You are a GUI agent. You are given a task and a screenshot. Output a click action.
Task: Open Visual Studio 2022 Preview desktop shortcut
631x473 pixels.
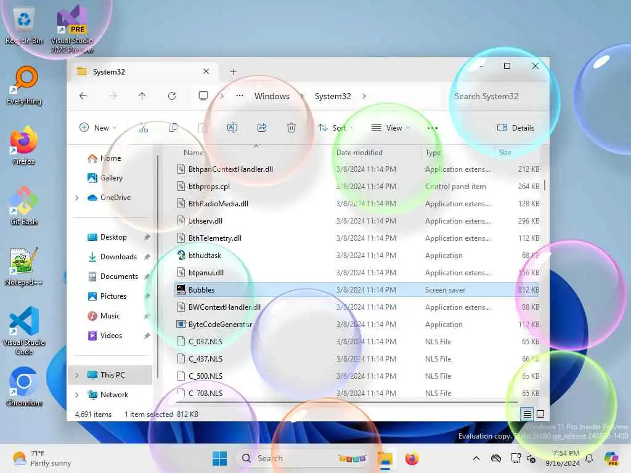(72, 30)
